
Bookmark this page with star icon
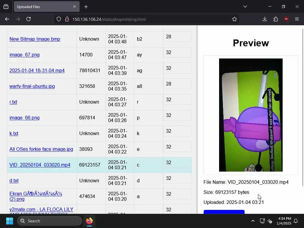[x=235, y=19]
